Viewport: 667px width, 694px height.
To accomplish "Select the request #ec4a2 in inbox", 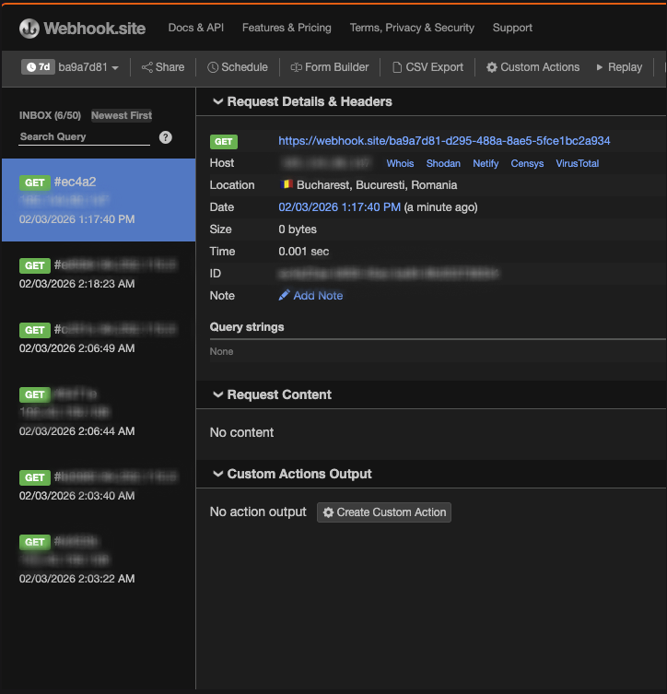I will (x=99, y=200).
